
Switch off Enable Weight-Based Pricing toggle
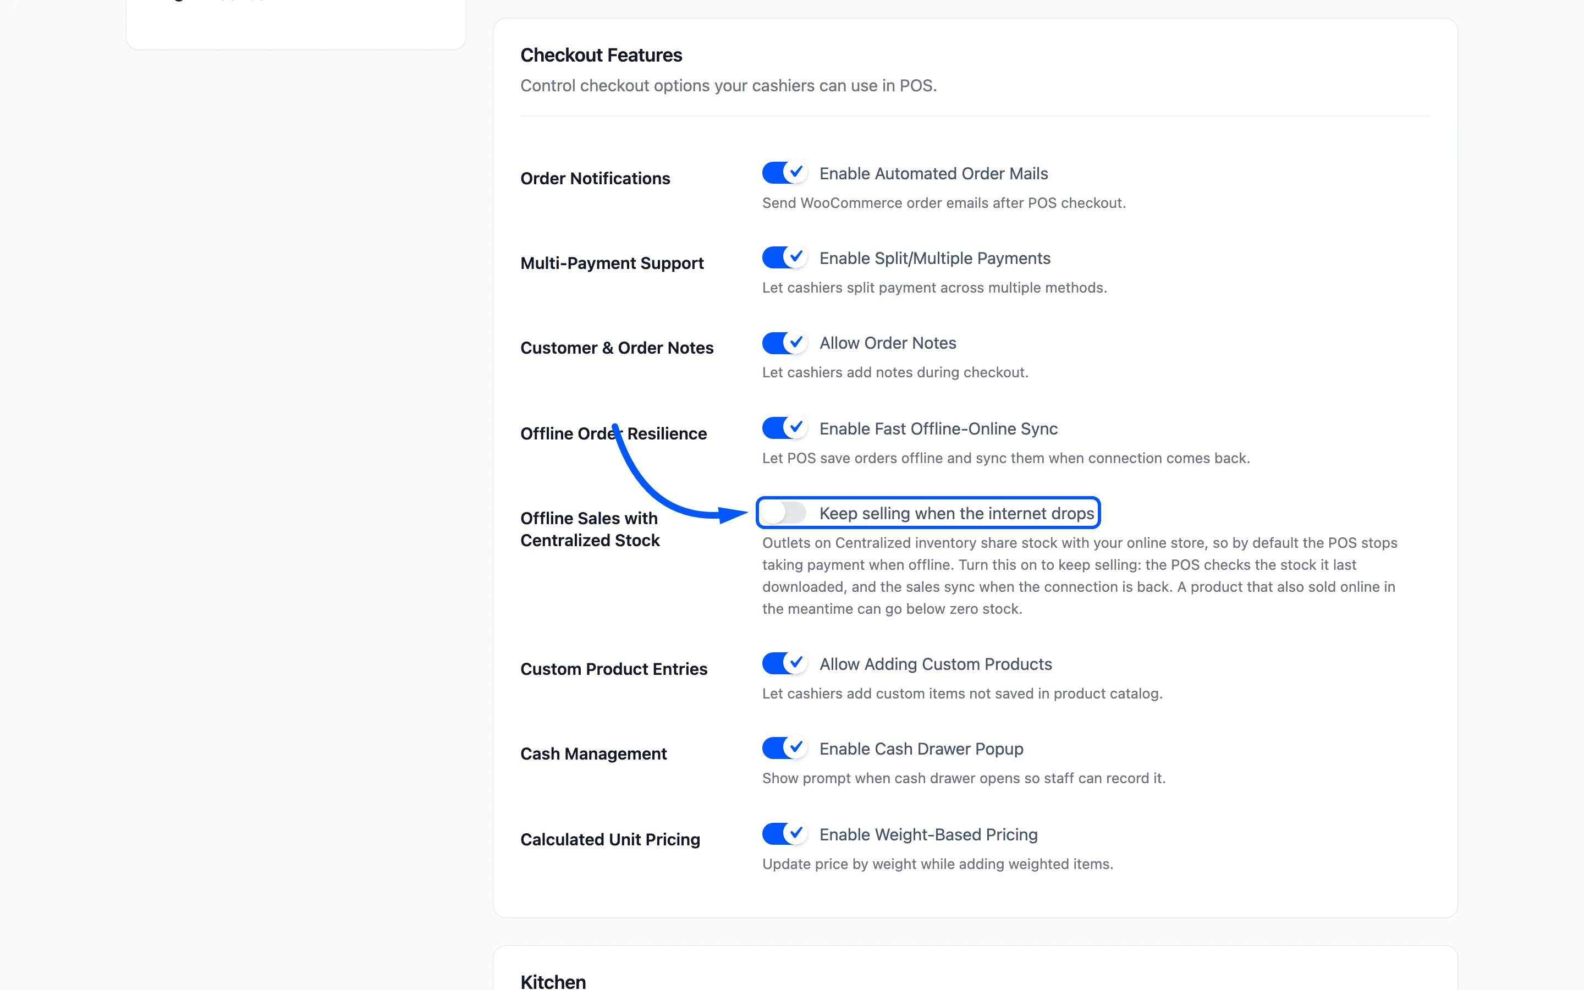click(x=784, y=833)
